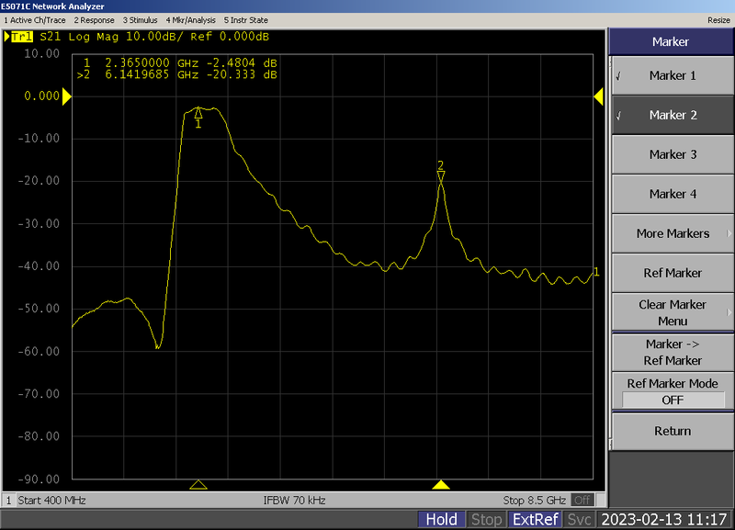Select filled marker 2 indicator on bottom axis
Screen dimensions: 735x530
(441, 484)
